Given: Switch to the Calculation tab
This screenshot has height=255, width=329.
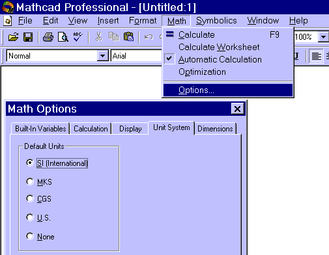Looking at the screenshot, I should pyautogui.click(x=91, y=129).
